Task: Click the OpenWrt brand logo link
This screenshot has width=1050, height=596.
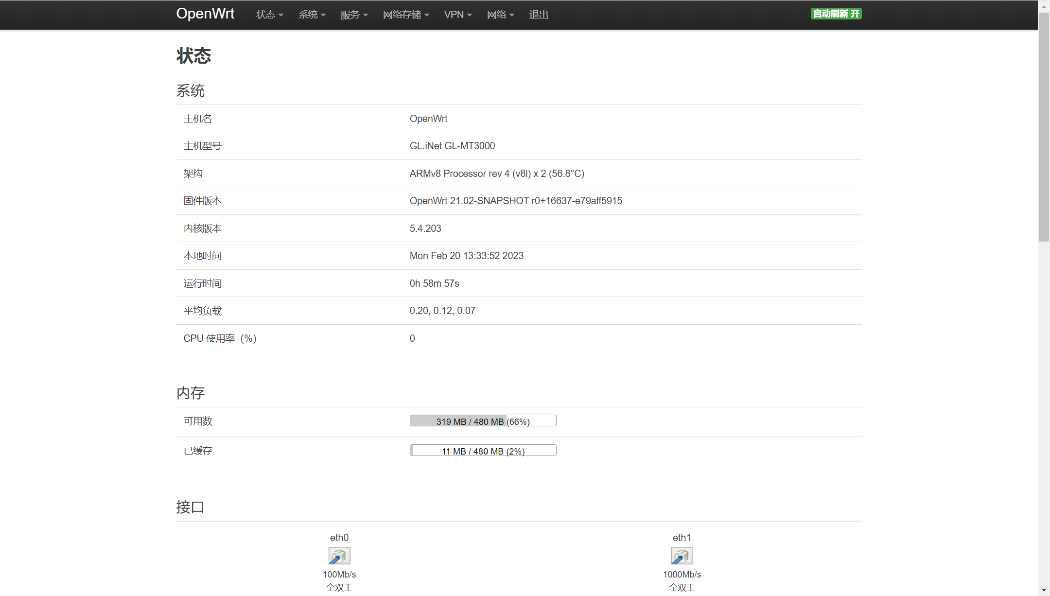Action: [x=205, y=14]
